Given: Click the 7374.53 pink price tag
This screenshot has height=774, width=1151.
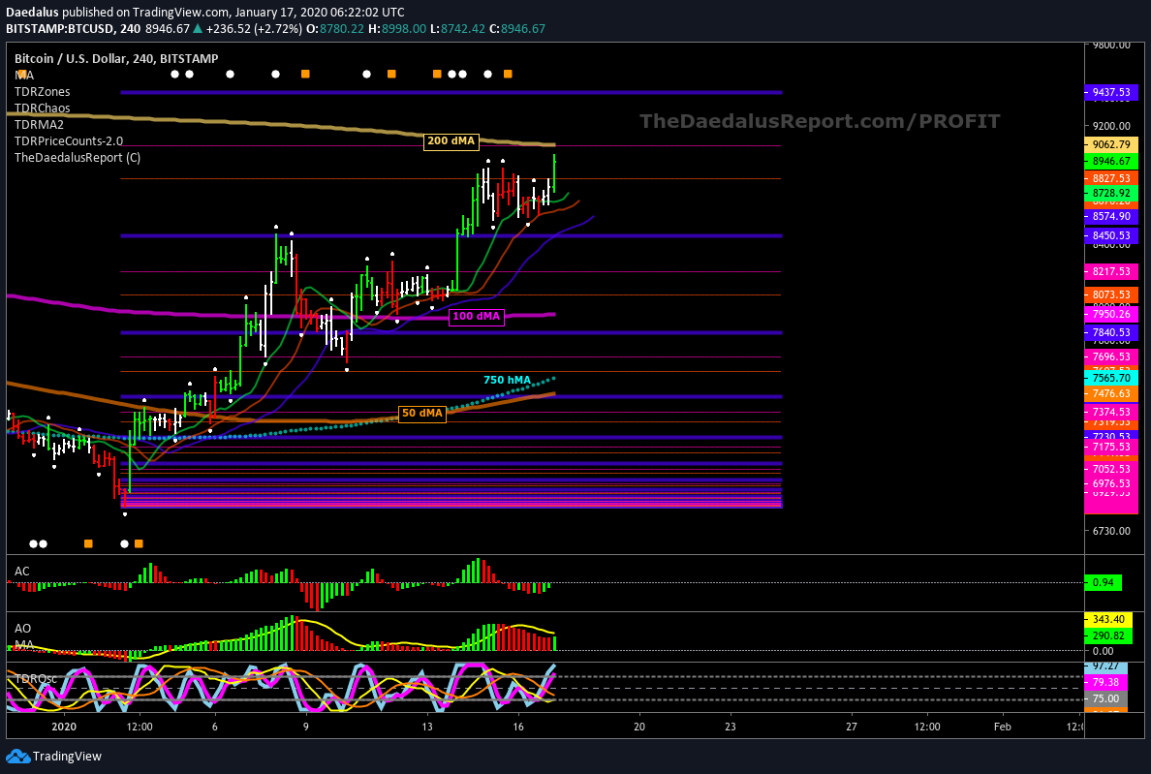Looking at the screenshot, I should (1111, 413).
